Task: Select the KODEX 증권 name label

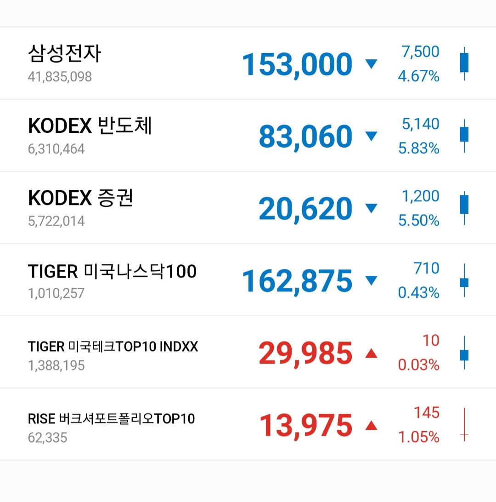Action: click(x=80, y=199)
